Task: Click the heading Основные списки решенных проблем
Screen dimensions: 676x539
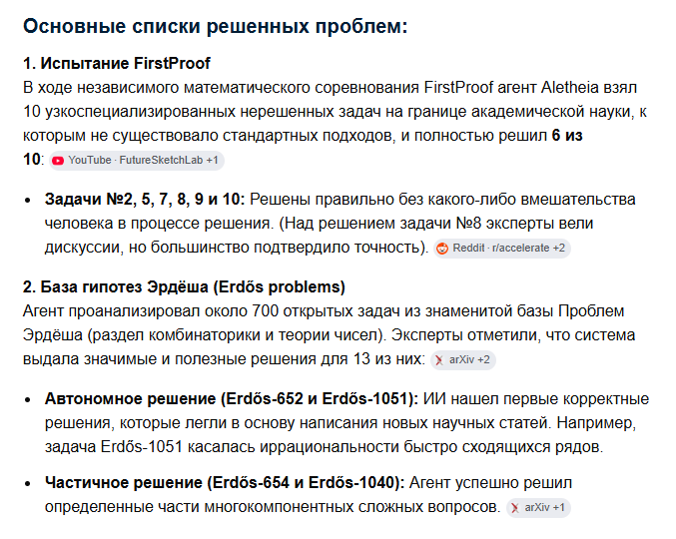Action: point(215,26)
